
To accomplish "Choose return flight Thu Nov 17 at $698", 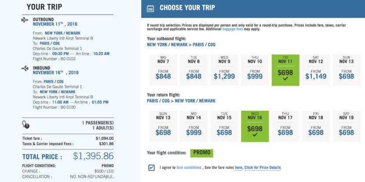I will tap(285, 125).
